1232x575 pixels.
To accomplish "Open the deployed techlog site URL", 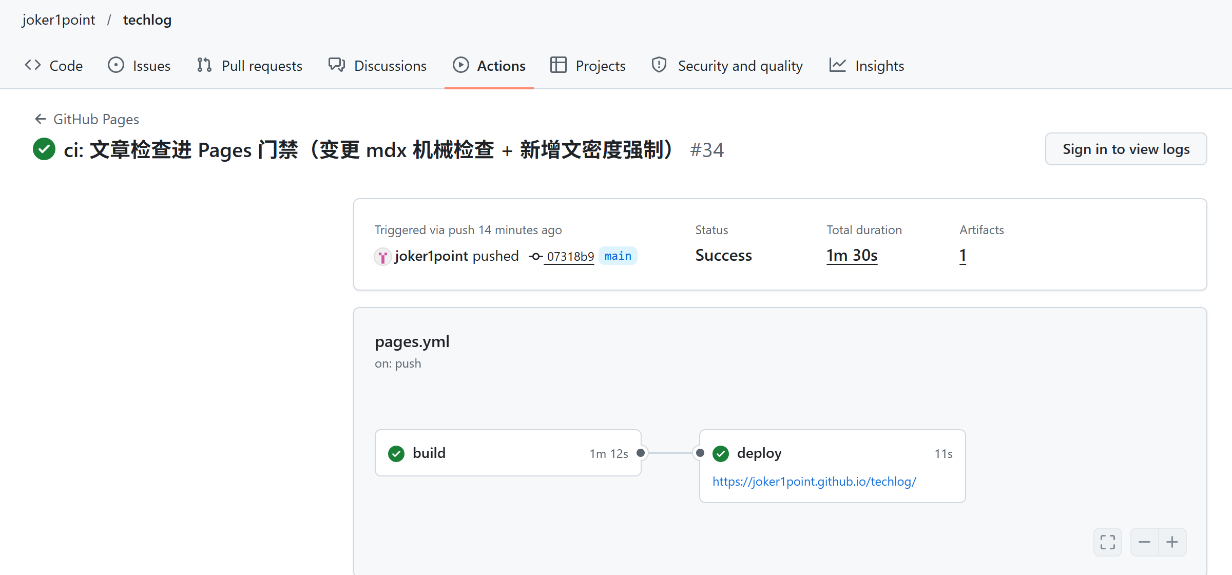I will 814,482.
